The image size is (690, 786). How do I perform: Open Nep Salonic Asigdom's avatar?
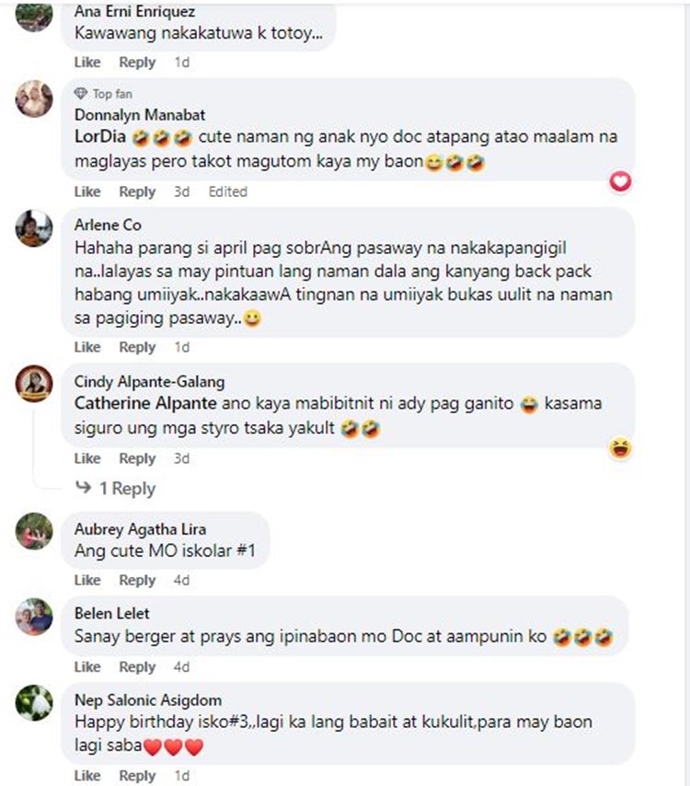(34, 703)
